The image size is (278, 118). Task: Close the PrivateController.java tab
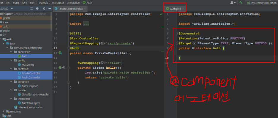[x=85, y=9]
